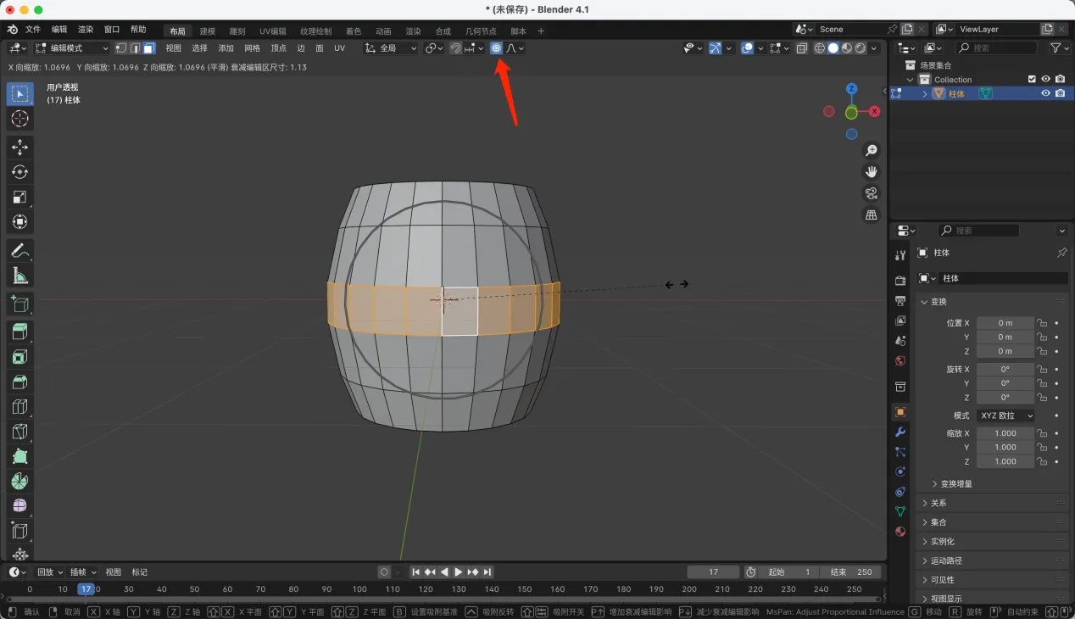
Task: Open the Object Data green triangle tab
Action: tap(900, 511)
